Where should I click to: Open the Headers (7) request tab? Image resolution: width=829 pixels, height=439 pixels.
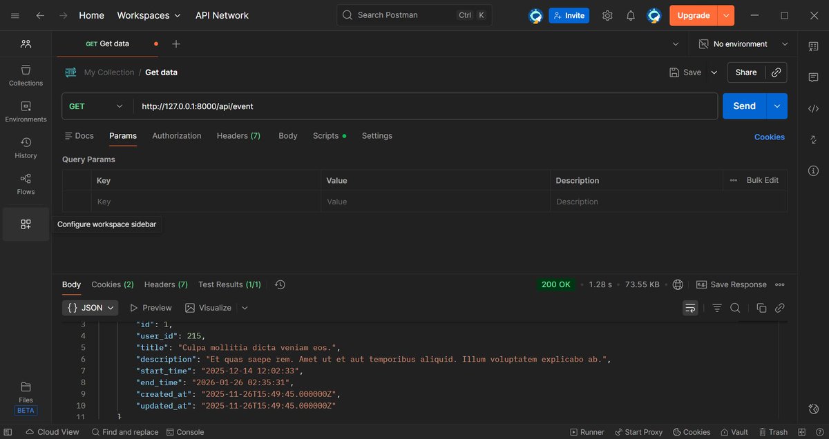point(238,135)
